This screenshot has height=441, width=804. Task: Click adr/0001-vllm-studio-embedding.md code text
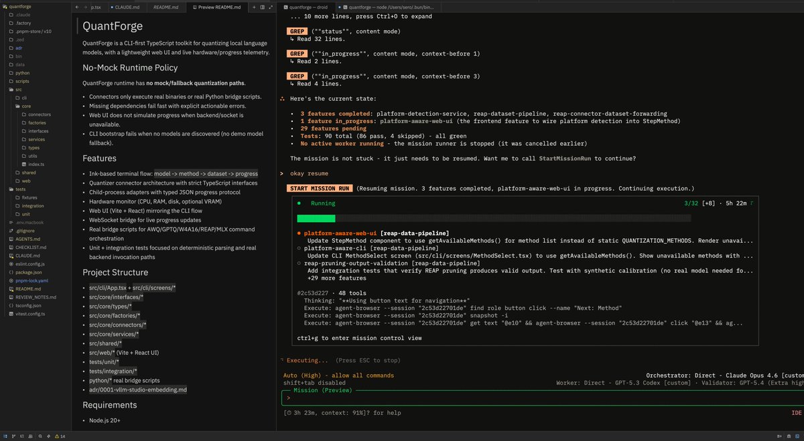pos(138,389)
